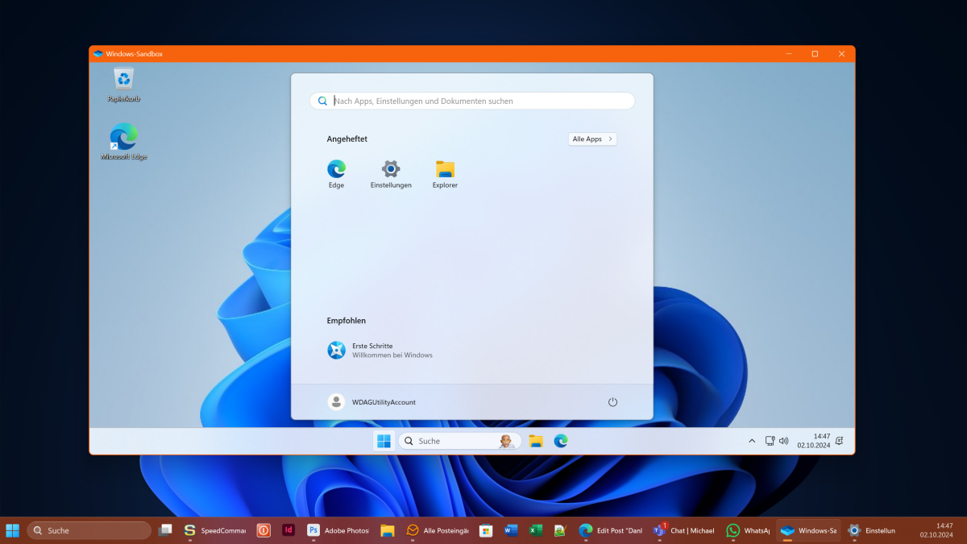
Task: Focus the Start menu search field
Action: click(475, 101)
